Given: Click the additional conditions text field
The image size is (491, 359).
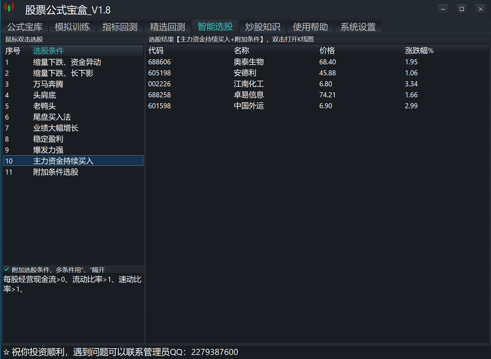Looking at the screenshot, I should click(x=73, y=308).
